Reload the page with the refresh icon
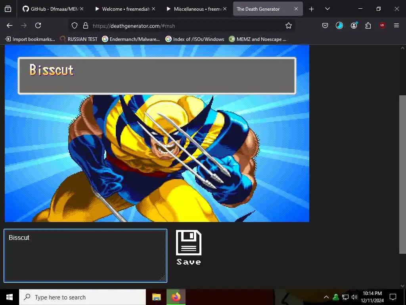This screenshot has width=406, height=305. click(38, 25)
